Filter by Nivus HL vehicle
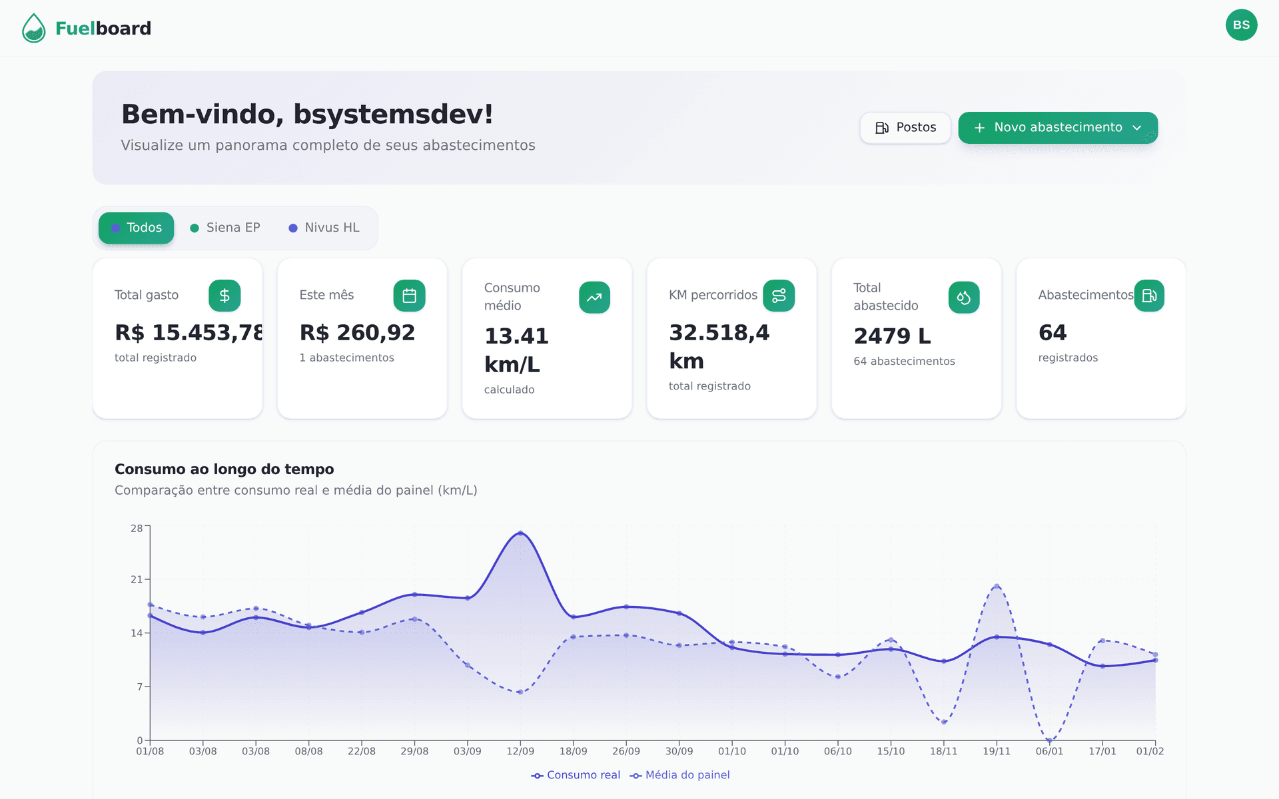The height and width of the screenshot is (799, 1279). (324, 228)
